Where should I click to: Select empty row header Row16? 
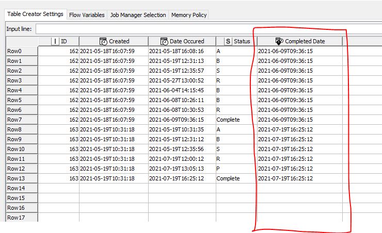point(22,208)
